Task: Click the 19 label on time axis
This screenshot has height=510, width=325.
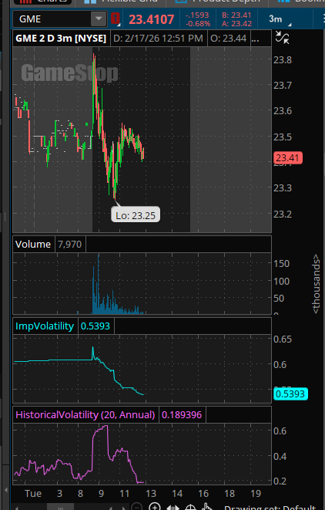Action: coord(256,494)
